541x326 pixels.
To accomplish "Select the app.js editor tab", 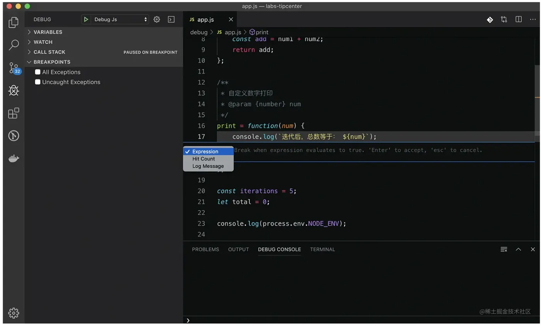I will [210, 19].
